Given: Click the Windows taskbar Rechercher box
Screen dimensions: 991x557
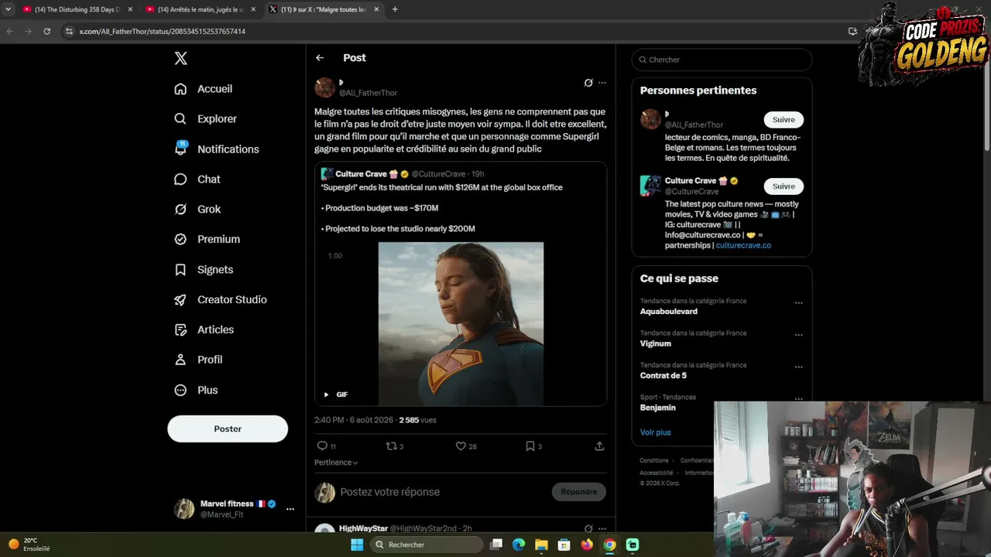Looking at the screenshot, I should (x=426, y=545).
